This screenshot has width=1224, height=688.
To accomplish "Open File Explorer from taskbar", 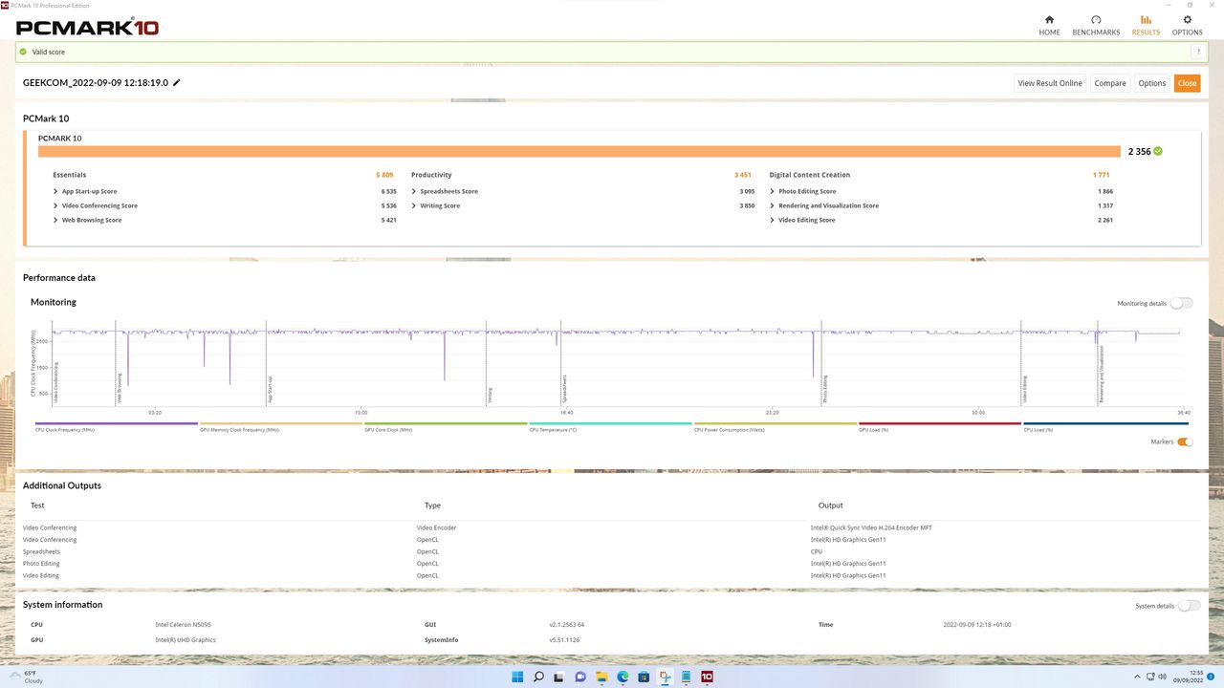I will 601,677.
